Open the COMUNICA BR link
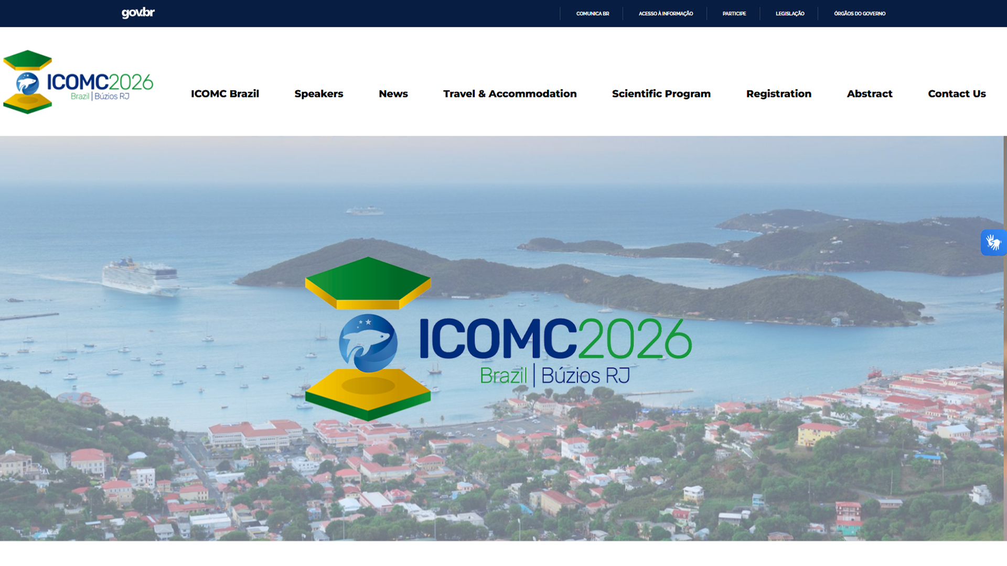The height and width of the screenshot is (566, 1007). pyautogui.click(x=592, y=14)
